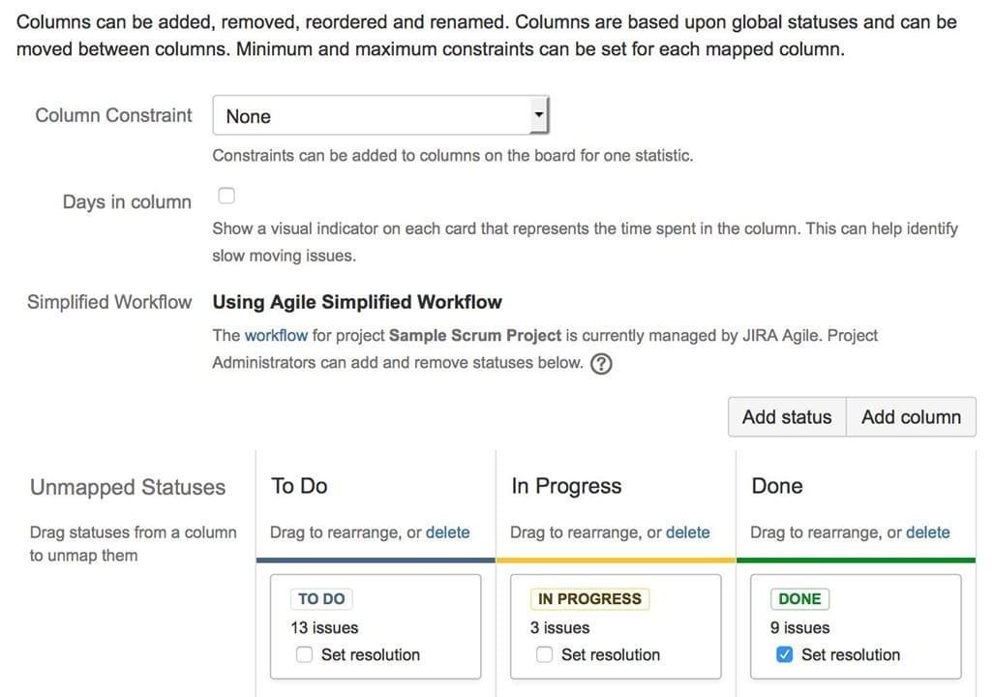Check Set resolution for TO DO status
993x697 pixels.
point(304,654)
